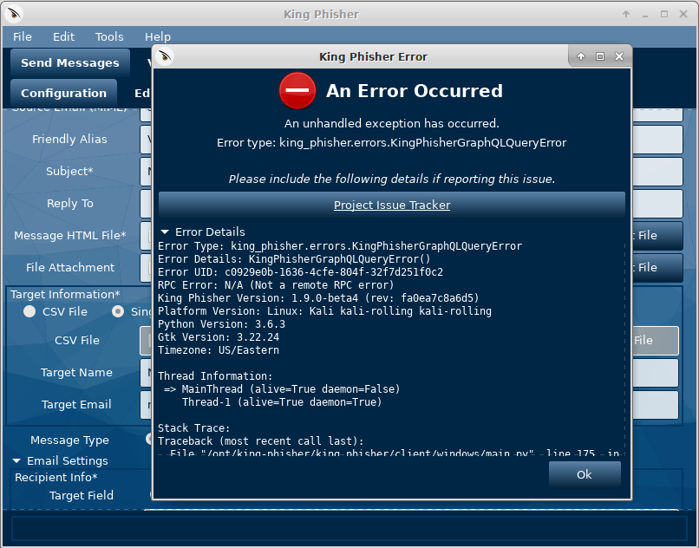The image size is (699, 548).
Task: Collapse the Email Settings section
Action: coord(18,460)
